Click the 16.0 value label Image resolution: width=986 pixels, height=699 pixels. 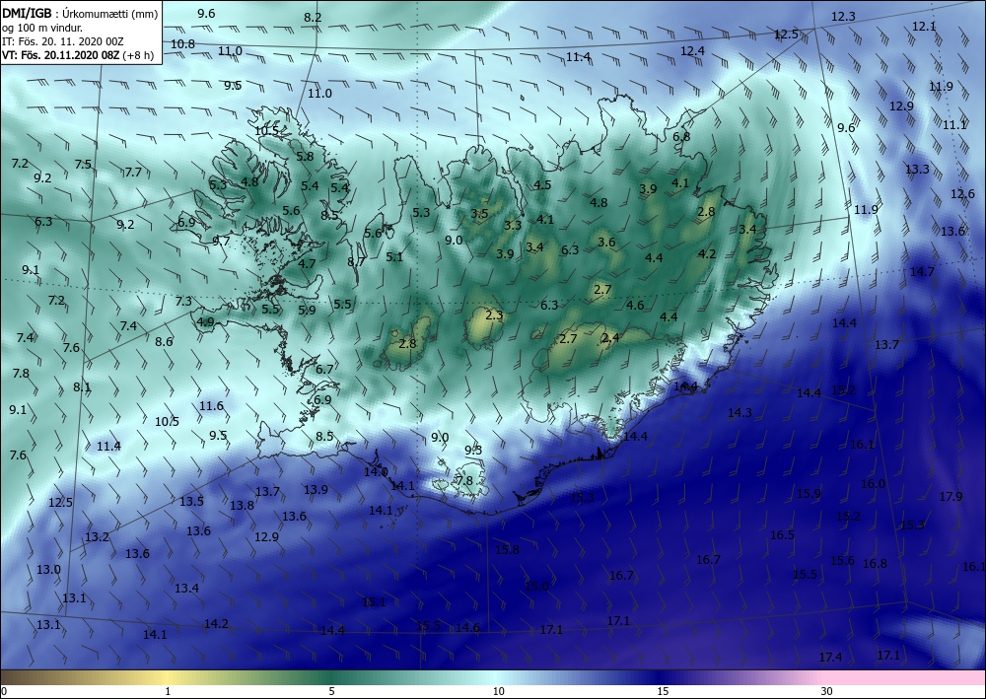coord(873,484)
